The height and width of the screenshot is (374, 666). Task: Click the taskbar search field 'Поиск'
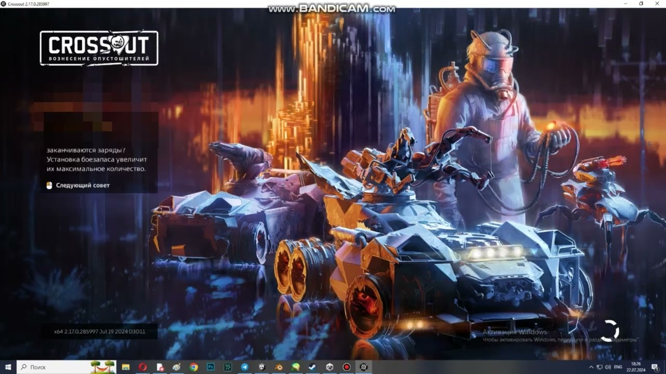(67, 367)
